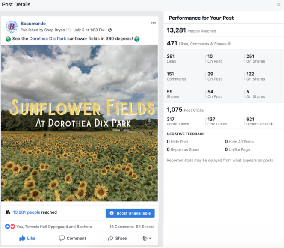This screenshot has height=248, width=284.
Task: Click the Beaumonde page avatar
Action: pos(12,27)
